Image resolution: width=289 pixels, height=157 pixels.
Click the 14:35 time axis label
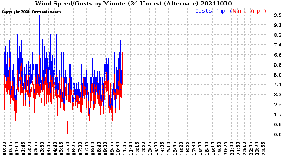162,149
